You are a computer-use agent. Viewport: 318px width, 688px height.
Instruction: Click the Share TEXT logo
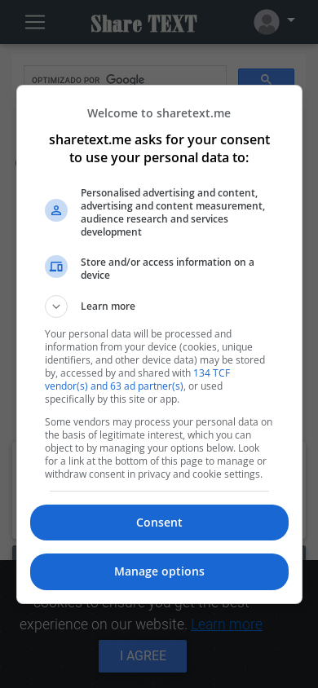(144, 24)
